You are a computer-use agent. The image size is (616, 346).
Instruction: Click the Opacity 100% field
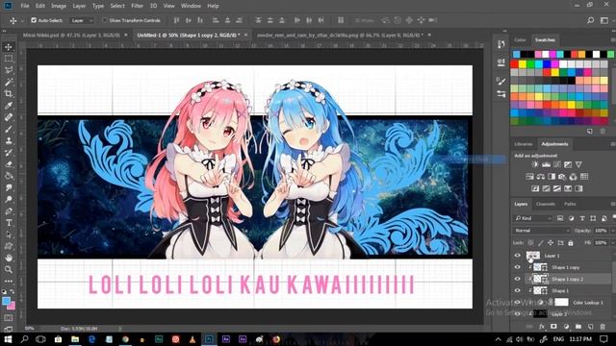point(601,231)
